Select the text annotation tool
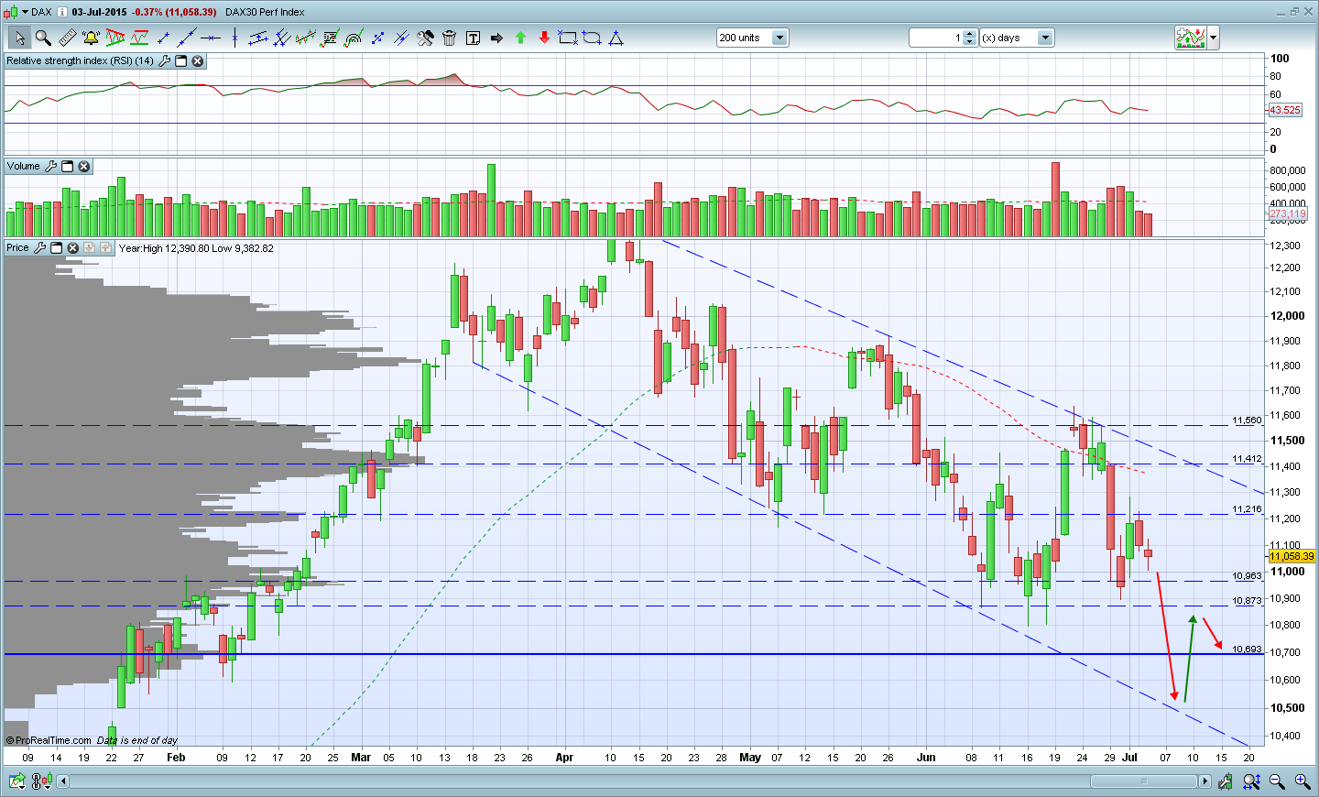The height and width of the screenshot is (797, 1319). click(473, 38)
